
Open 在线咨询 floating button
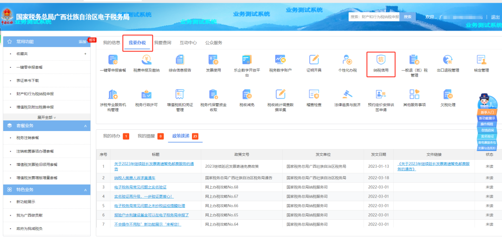(x=487, y=130)
